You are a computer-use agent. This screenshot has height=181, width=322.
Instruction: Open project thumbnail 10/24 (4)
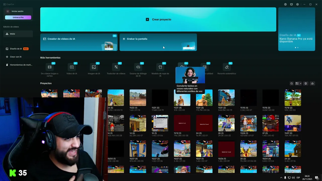pos(271,149)
